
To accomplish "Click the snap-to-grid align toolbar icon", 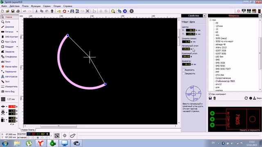I will (x=88, y=11).
